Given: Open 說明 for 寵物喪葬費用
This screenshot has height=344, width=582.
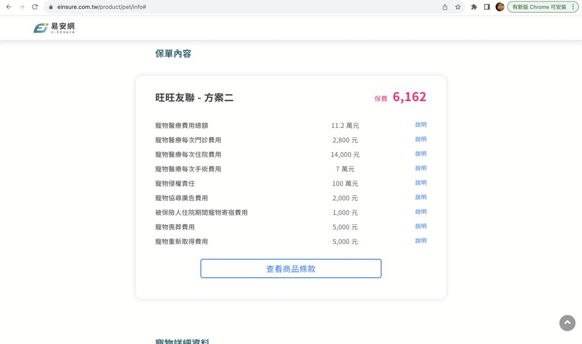Looking at the screenshot, I should [420, 226].
